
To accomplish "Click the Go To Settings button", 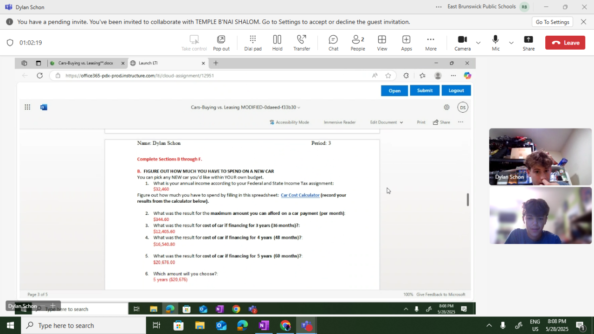I will coord(552,22).
